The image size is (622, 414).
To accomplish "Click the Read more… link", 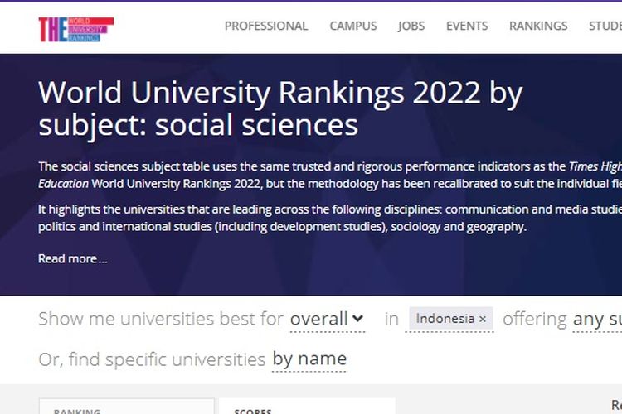I will coord(73,258).
